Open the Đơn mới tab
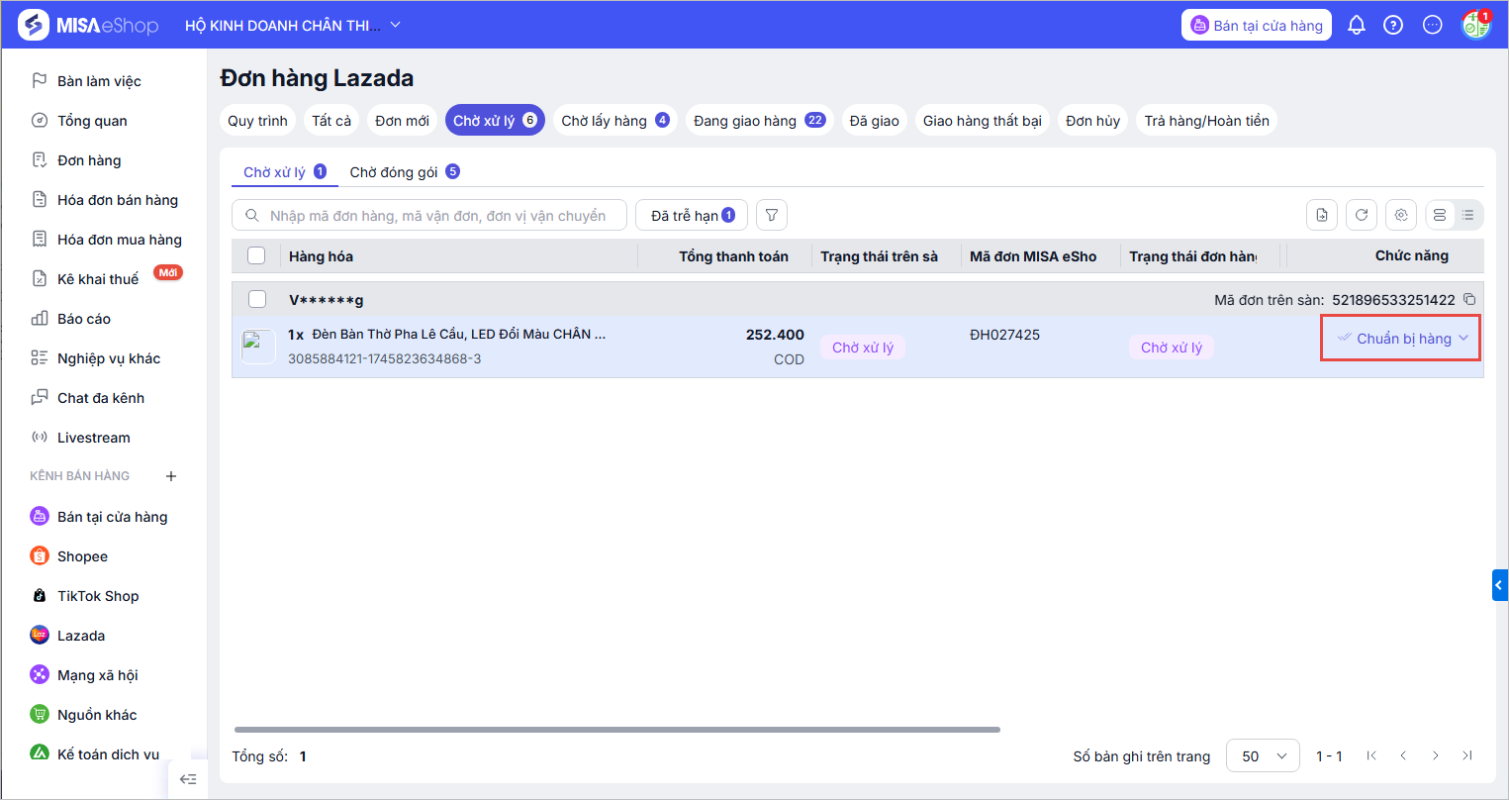 [403, 121]
